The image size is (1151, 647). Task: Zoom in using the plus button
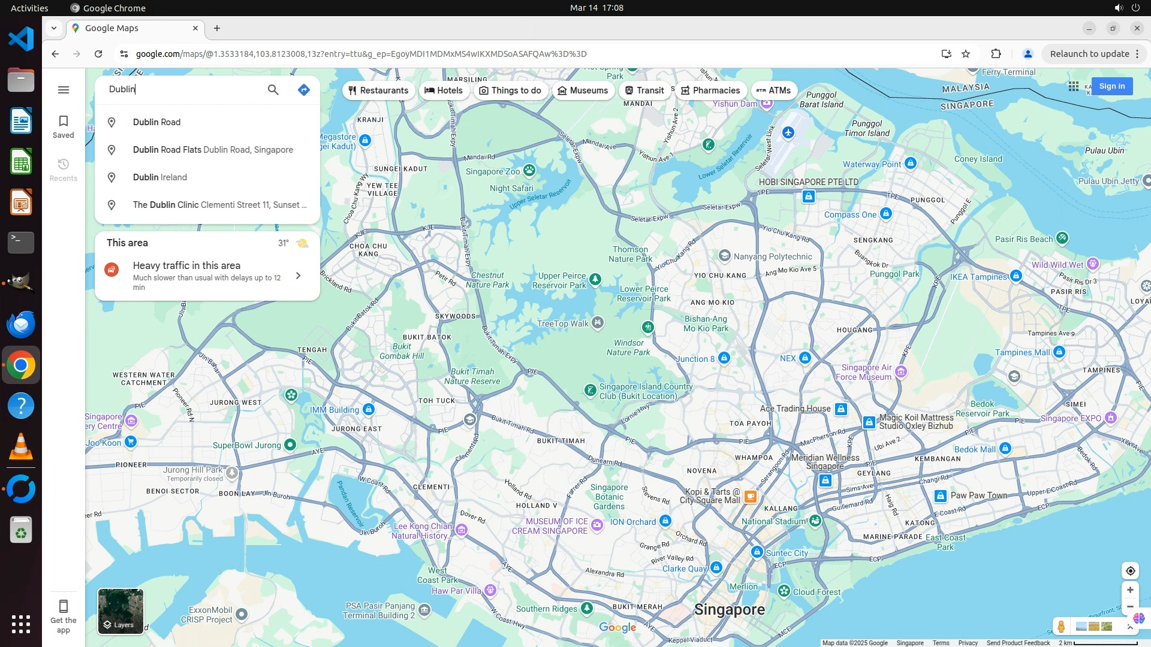coord(1130,590)
